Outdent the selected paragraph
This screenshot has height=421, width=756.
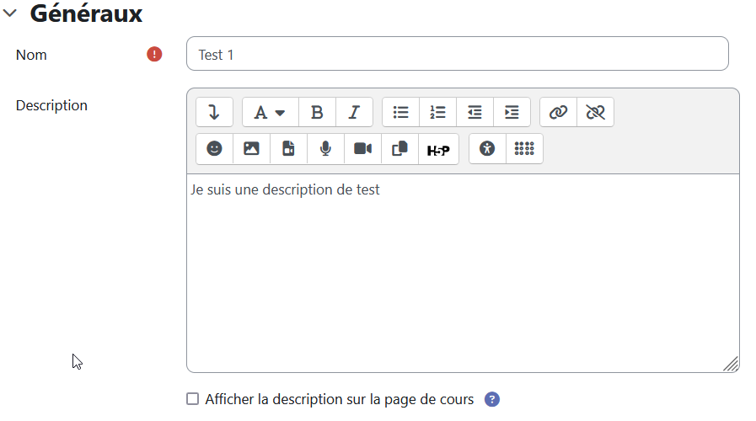pos(475,112)
